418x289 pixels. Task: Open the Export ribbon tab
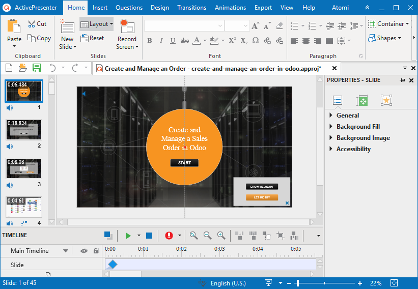(263, 8)
